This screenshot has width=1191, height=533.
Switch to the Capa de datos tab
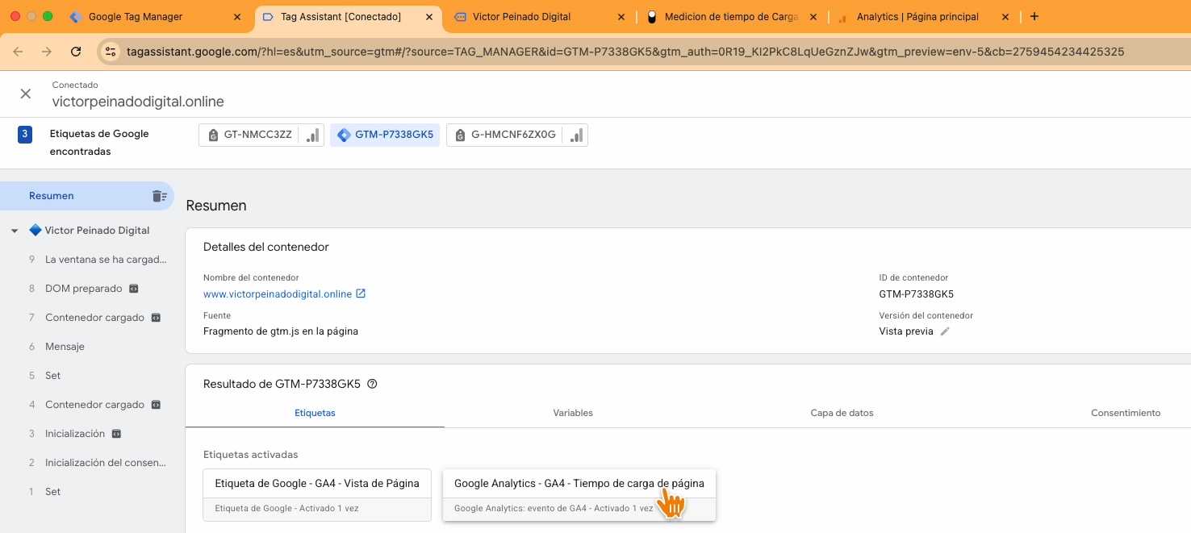[842, 413]
